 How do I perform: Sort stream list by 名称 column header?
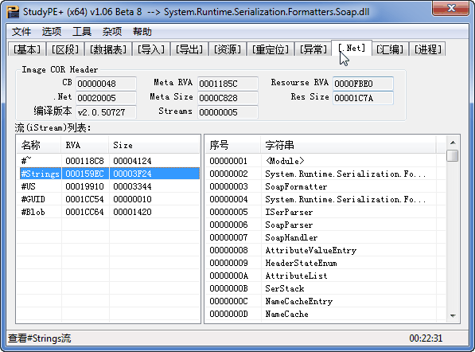pos(38,145)
